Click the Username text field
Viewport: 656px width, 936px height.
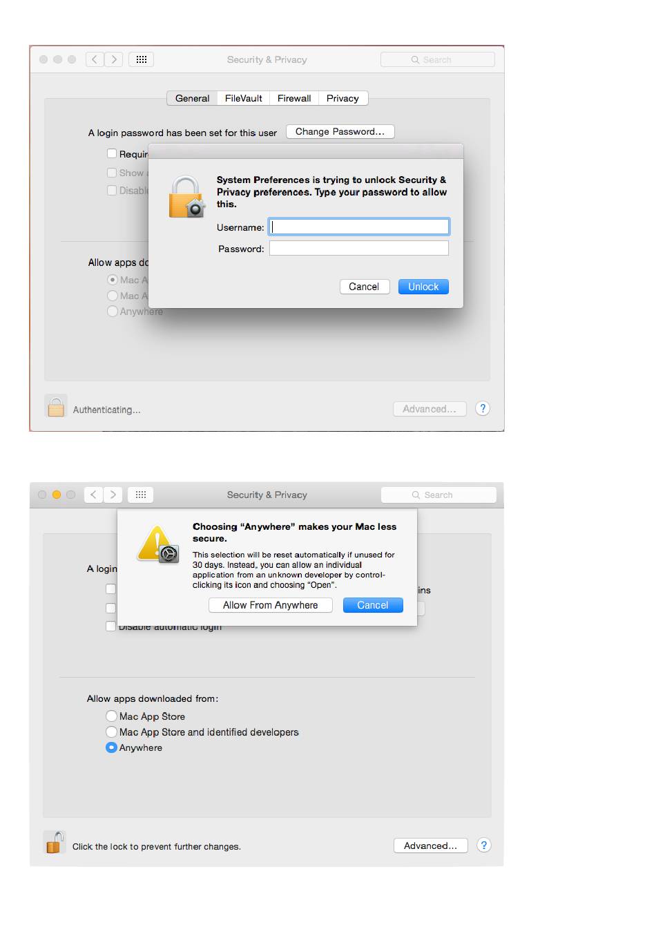(359, 227)
